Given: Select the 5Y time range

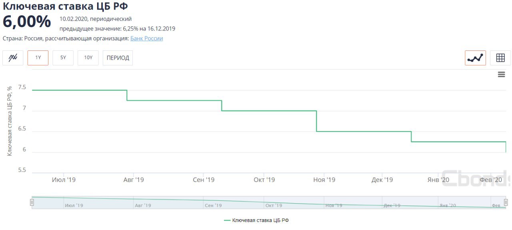Looking at the screenshot, I should pyautogui.click(x=63, y=58).
